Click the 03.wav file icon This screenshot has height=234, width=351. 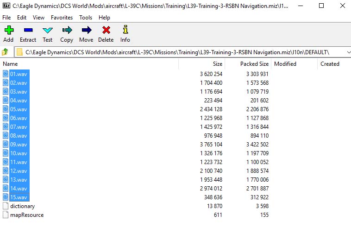[x=6, y=91]
